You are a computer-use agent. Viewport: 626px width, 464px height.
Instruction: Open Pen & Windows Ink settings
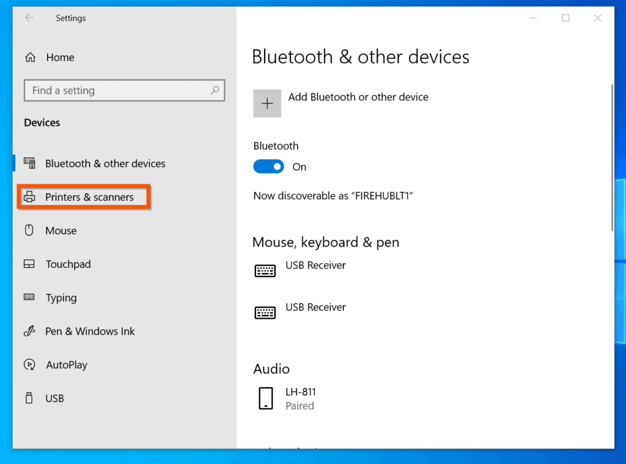[x=90, y=332]
